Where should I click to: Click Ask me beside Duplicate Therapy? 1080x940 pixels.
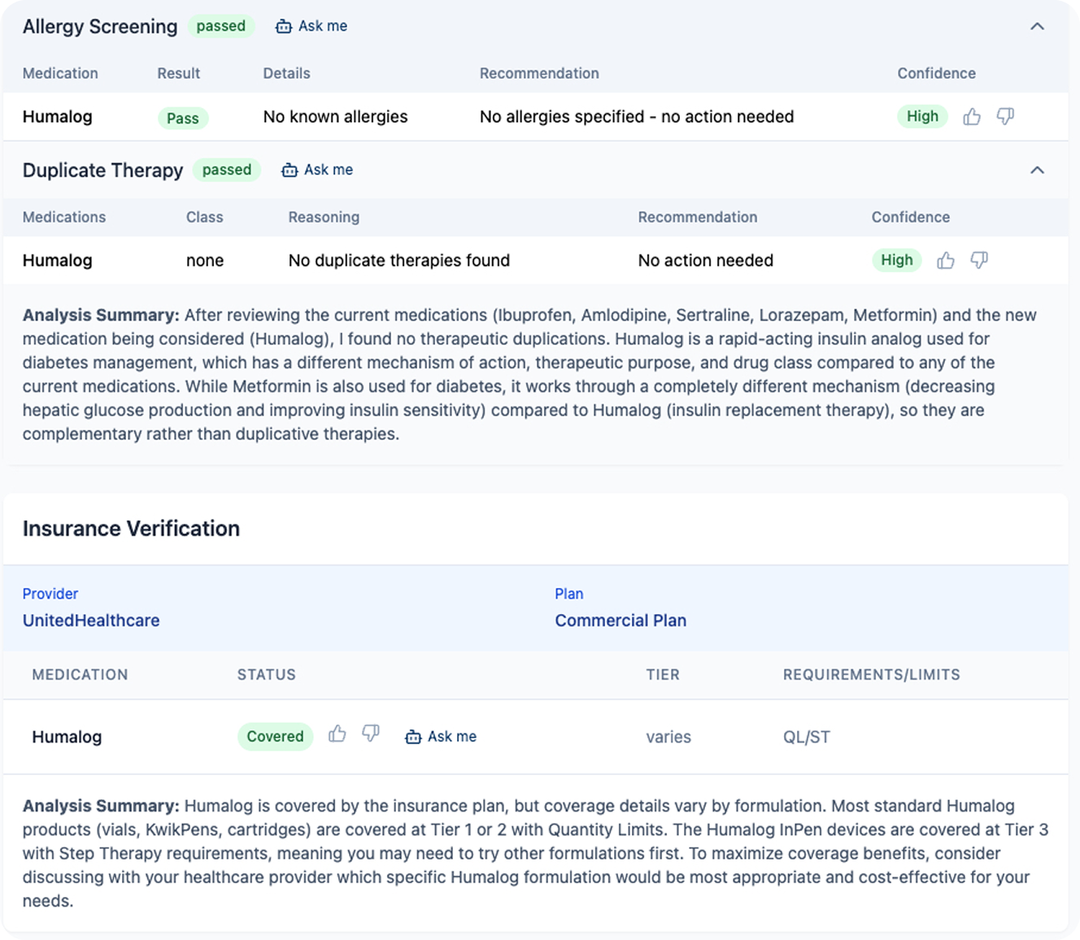point(317,170)
